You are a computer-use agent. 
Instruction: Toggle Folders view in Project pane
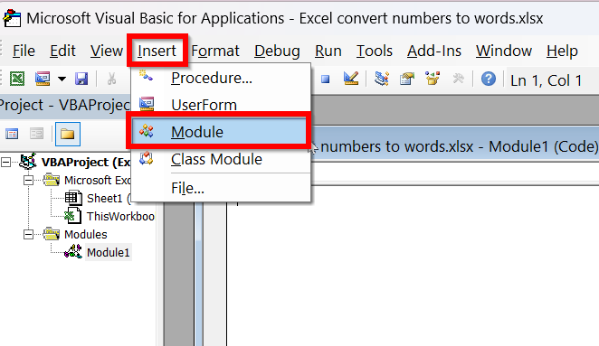68,134
